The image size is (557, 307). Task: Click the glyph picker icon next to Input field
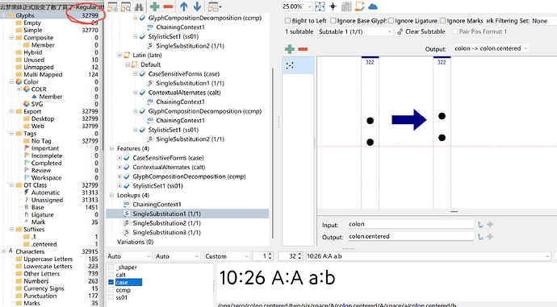pos(480,224)
